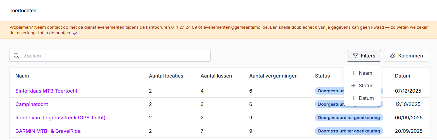Viewport: 437px width, 140px height.
Task: Click the eye icon beside Kolommen
Action: 392,56
